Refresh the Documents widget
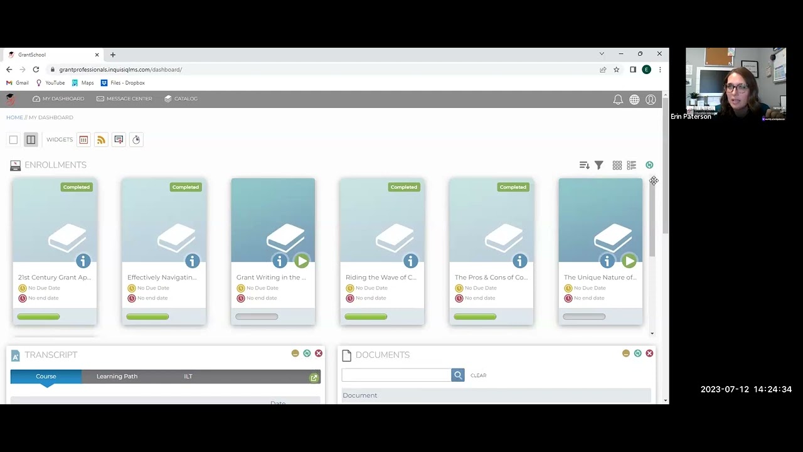This screenshot has height=452, width=803. (637, 353)
